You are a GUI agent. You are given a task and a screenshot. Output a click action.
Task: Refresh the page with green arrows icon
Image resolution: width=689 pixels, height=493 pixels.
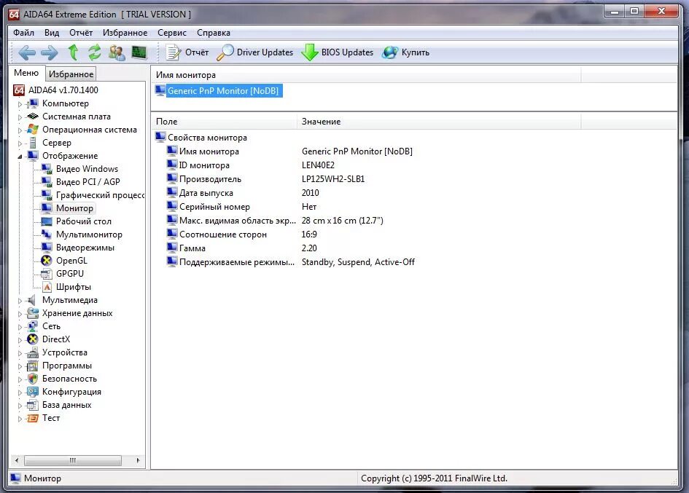(x=95, y=52)
